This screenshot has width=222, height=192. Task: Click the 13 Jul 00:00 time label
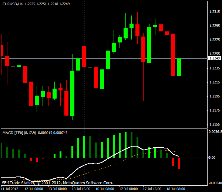point(57,189)
